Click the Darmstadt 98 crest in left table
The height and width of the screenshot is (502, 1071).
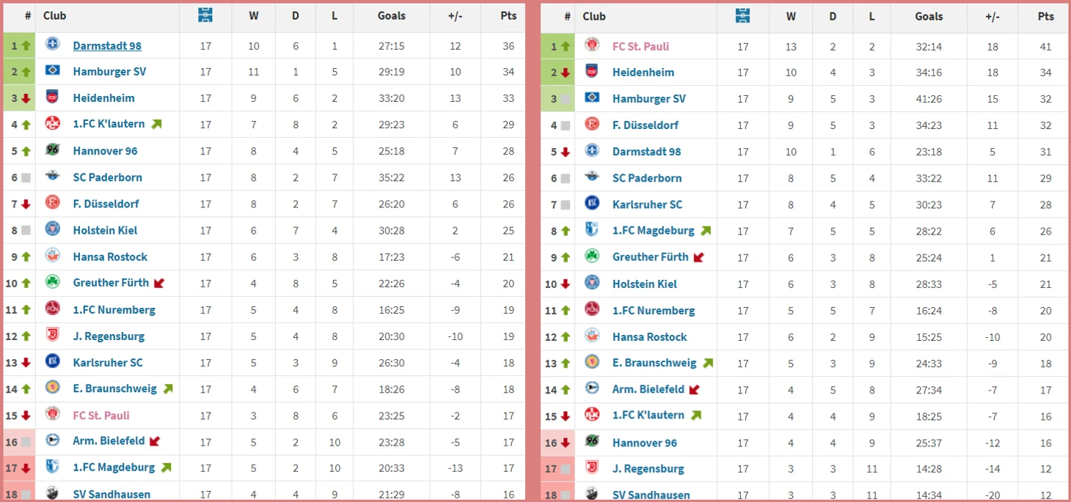click(x=52, y=45)
